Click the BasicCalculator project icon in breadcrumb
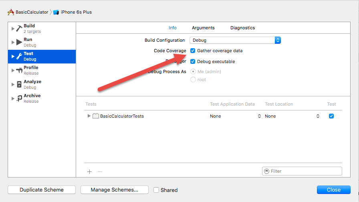This screenshot has height=202, width=359. click(11, 12)
